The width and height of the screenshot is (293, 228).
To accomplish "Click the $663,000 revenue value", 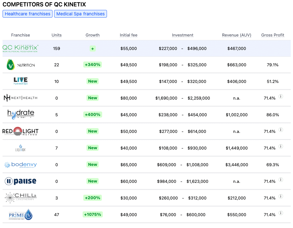I will point(237,65).
